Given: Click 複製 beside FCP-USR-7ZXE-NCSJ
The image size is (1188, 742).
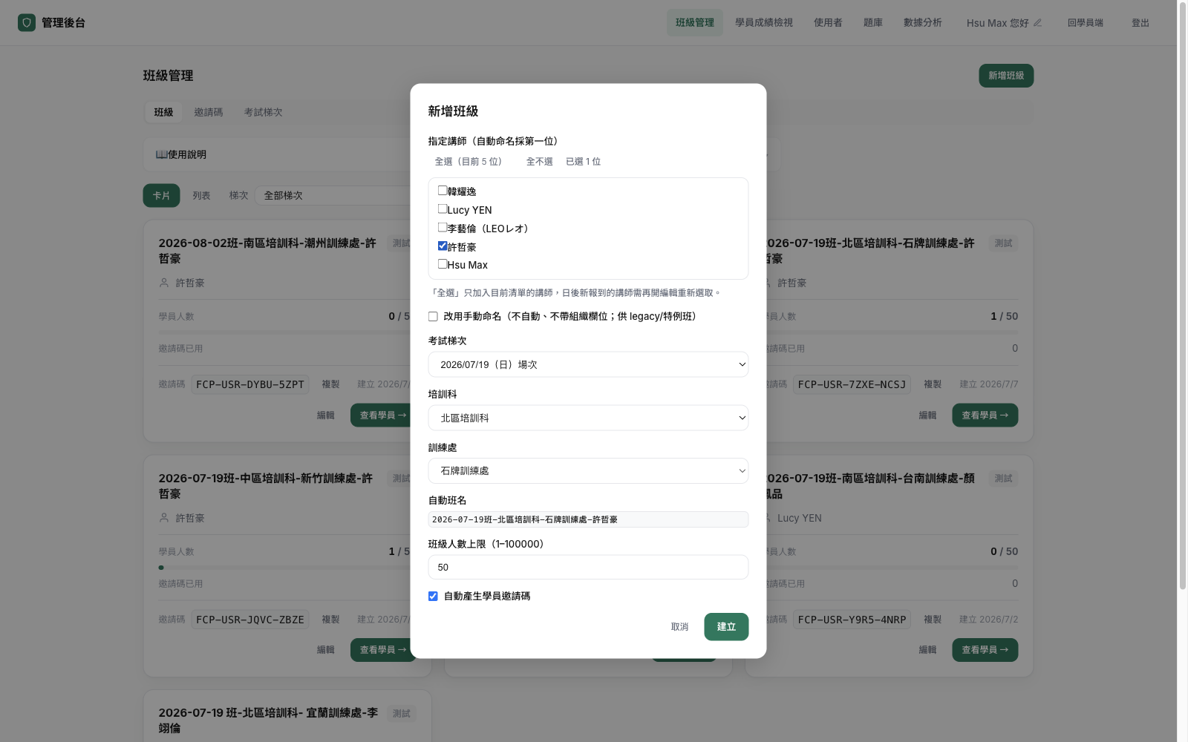Looking at the screenshot, I should (933, 384).
